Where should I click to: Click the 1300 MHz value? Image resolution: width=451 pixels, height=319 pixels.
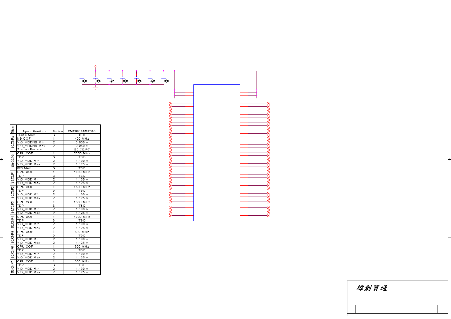[x=82, y=202]
